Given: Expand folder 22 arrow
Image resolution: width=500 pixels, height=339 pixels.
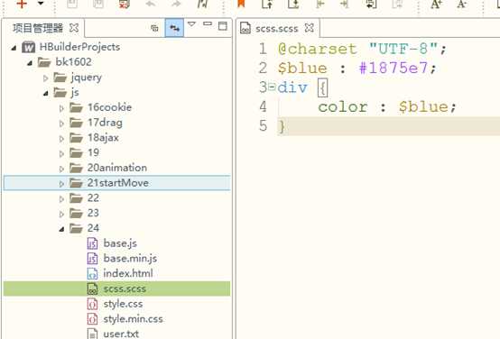Looking at the screenshot, I should pyautogui.click(x=61, y=199).
